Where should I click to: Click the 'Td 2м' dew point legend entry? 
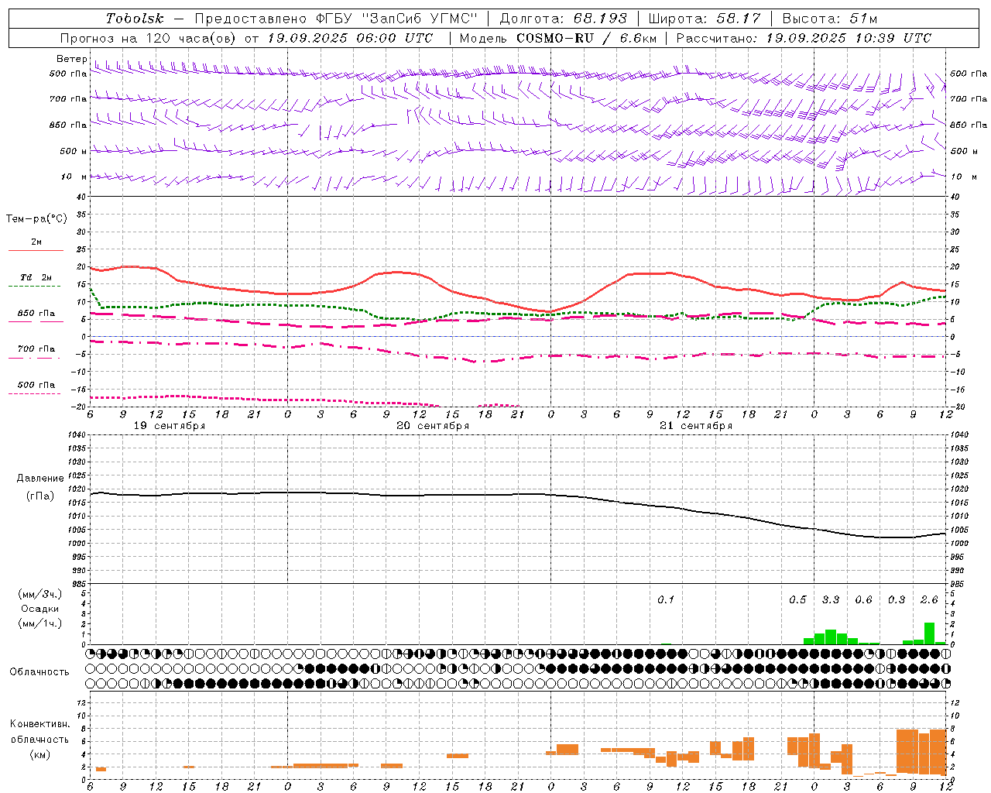tap(36, 277)
